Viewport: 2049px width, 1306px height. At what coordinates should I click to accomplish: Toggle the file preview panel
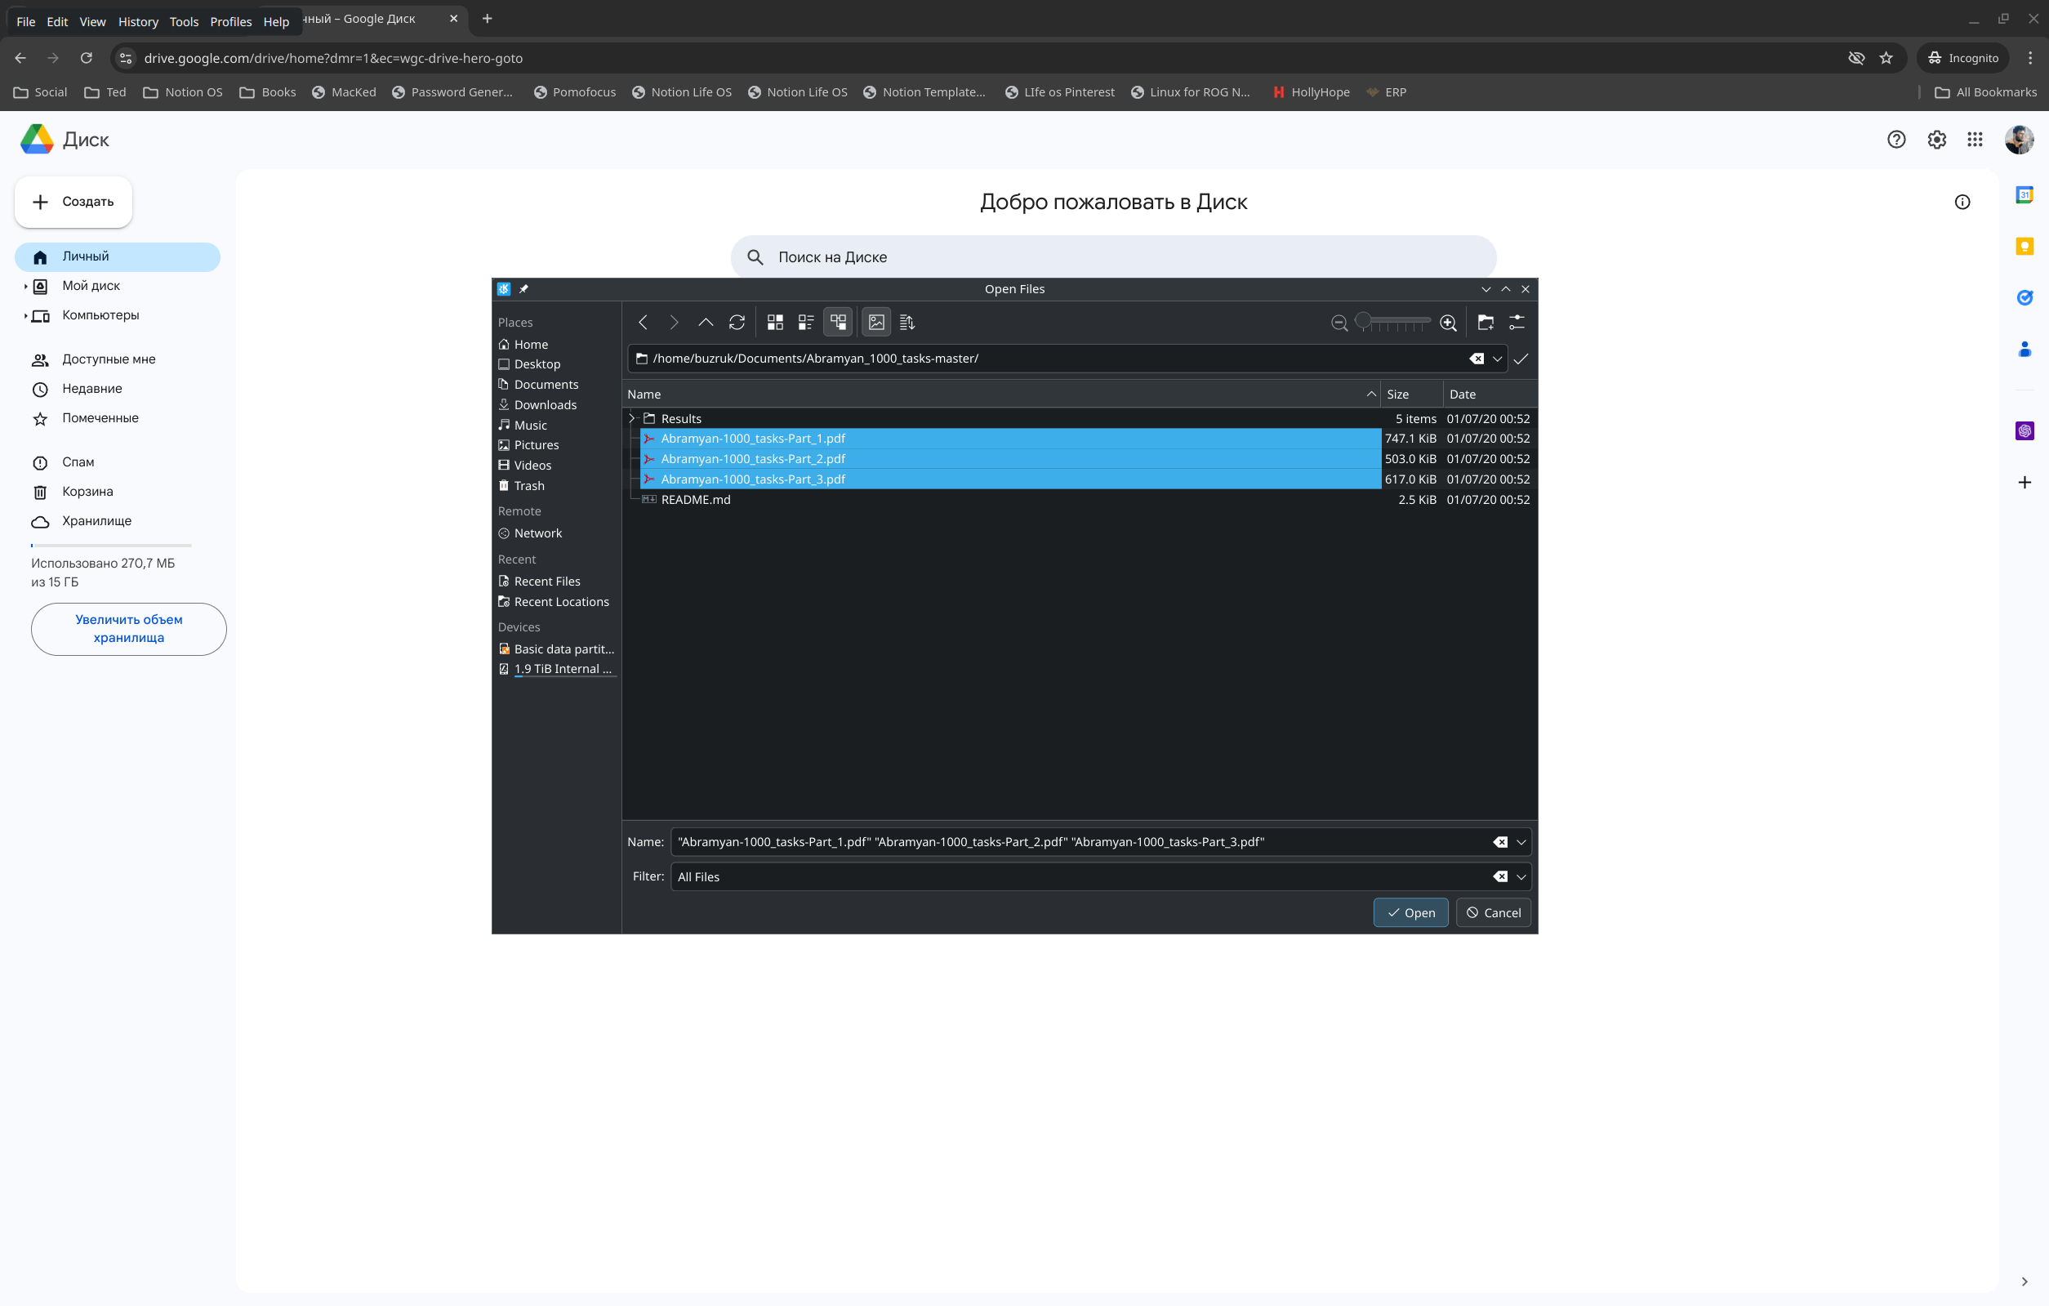pyautogui.click(x=876, y=323)
